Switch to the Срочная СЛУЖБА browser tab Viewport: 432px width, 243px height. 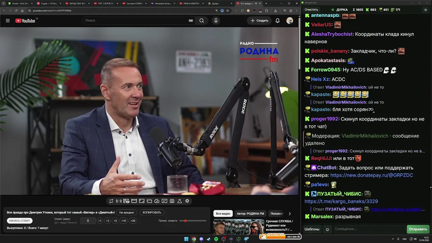point(134,3)
